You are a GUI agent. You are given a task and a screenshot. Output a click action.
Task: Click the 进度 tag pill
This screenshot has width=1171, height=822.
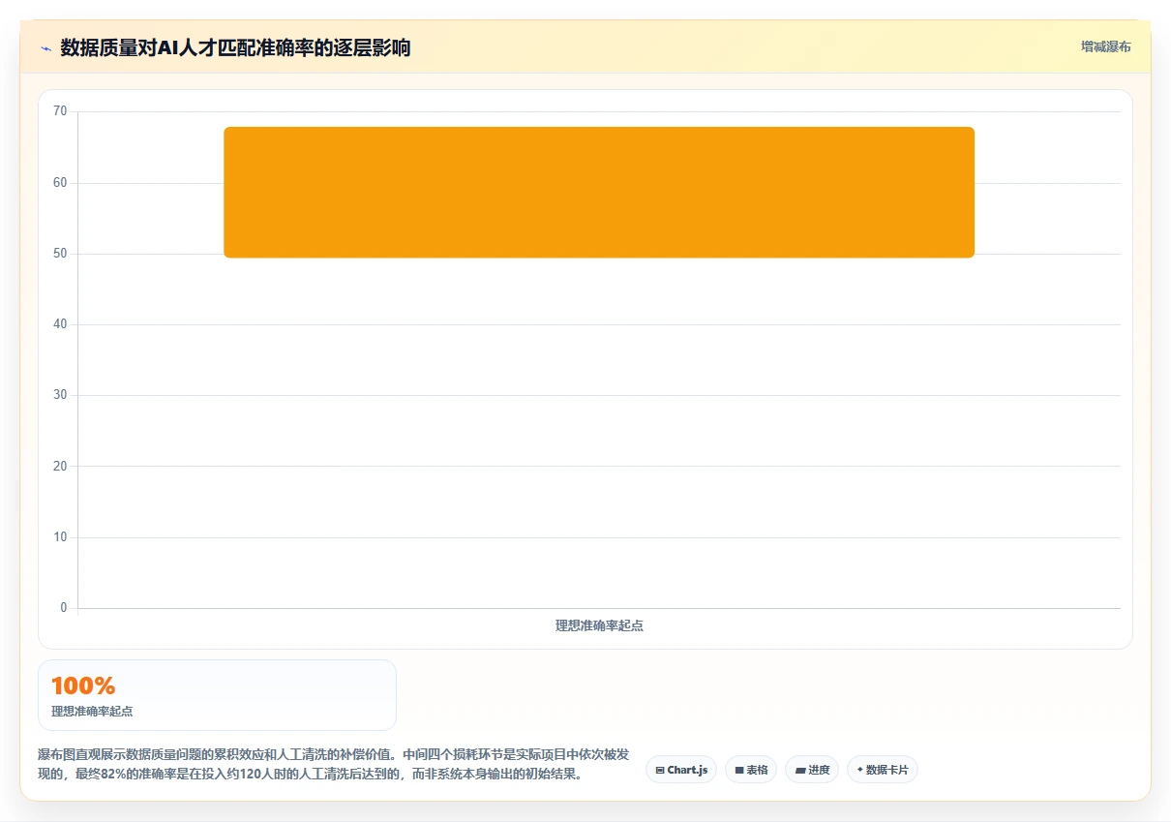(x=812, y=770)
